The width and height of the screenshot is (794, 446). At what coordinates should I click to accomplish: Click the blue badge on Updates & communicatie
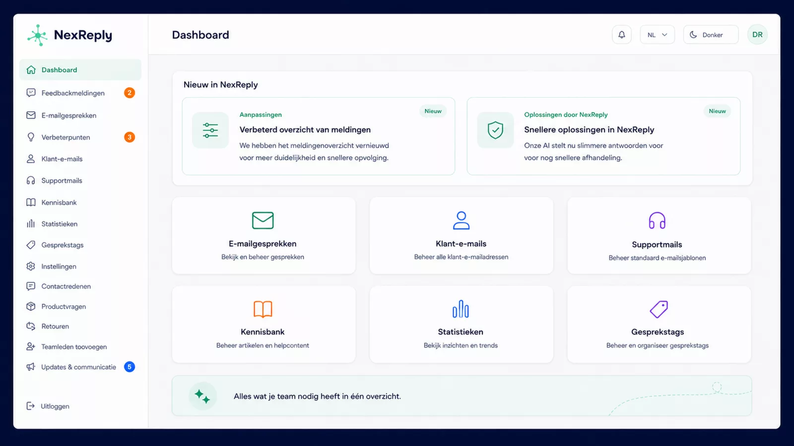click(130, 367)
